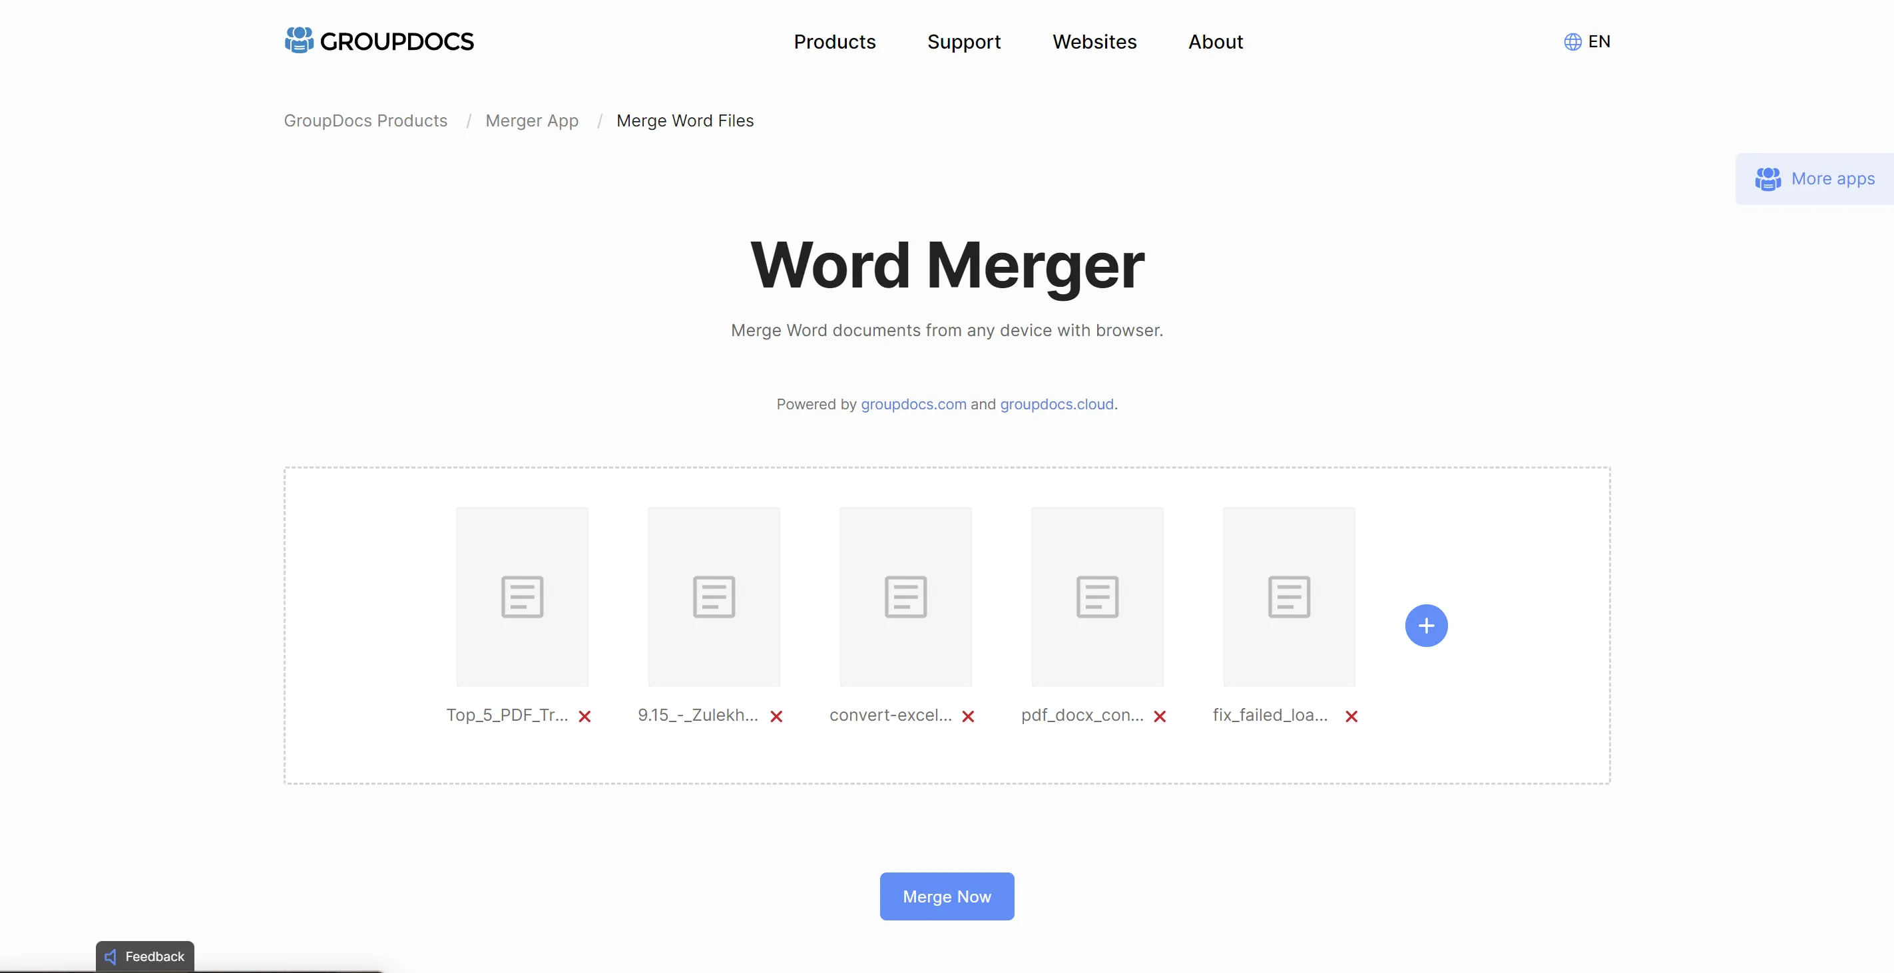
Task: Click remove icon on pdf_docx_con... file
Action: click(1159, 715)
